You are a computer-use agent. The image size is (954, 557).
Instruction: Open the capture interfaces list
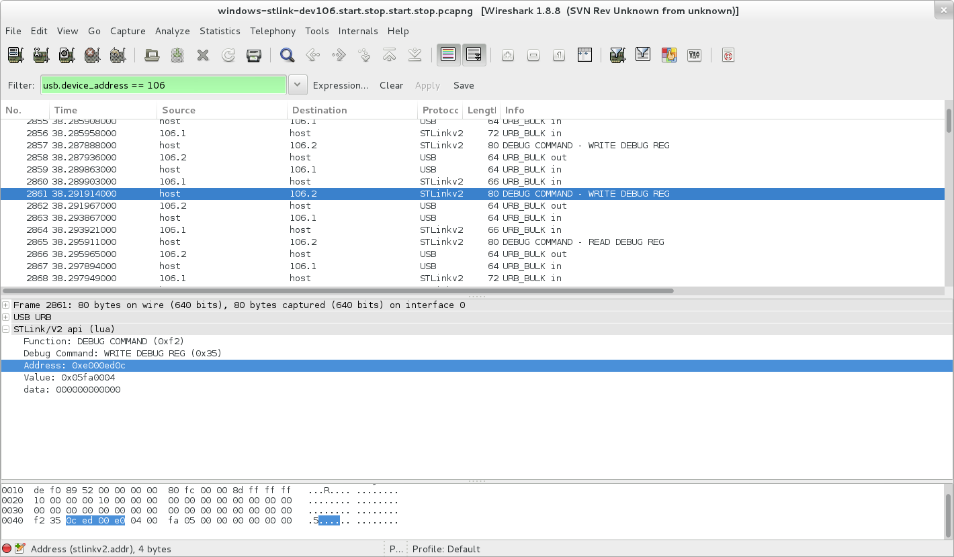coord(16,55)
